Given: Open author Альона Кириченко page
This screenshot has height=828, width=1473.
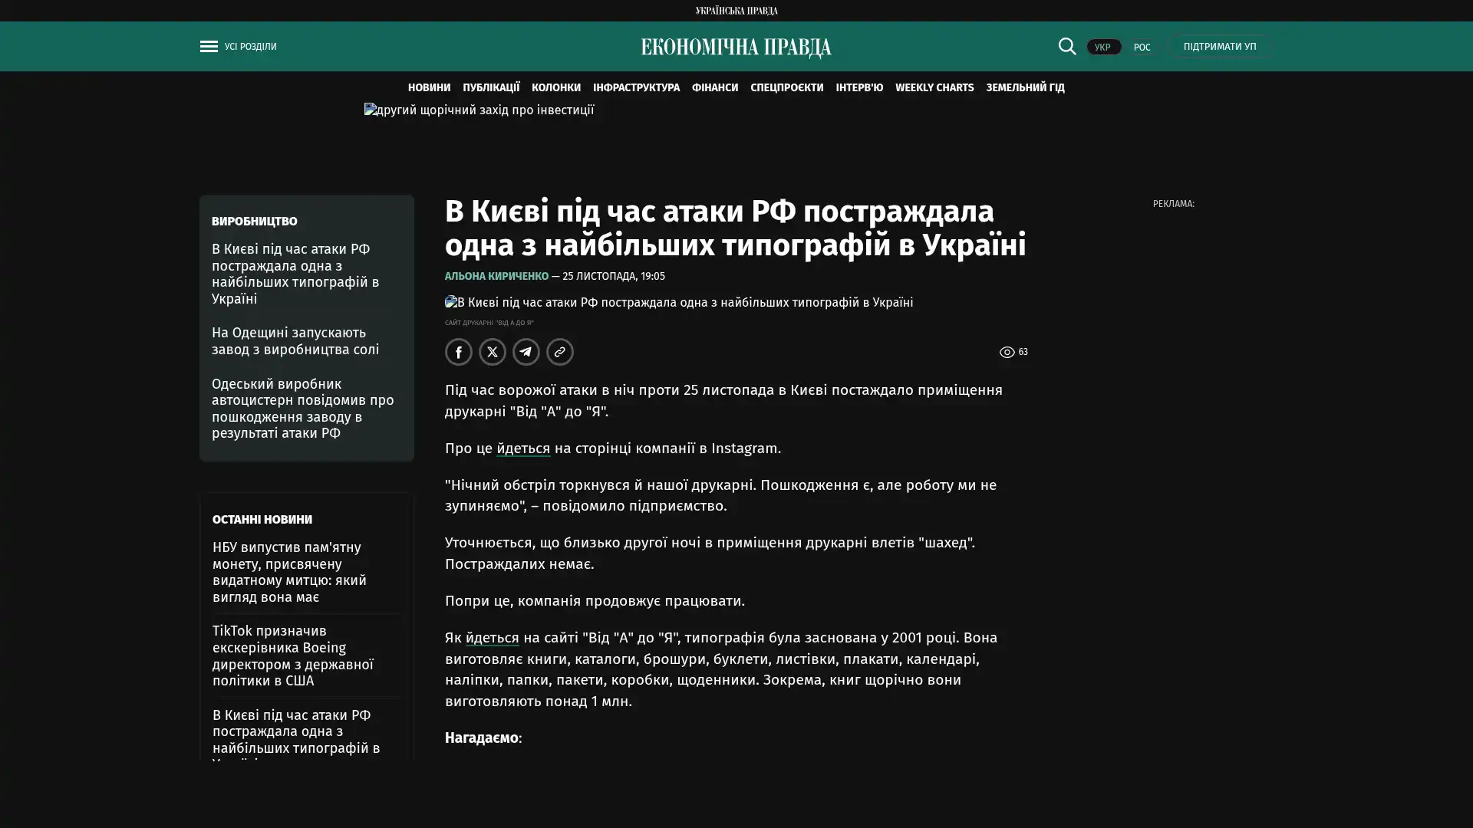Looking at the screenshot, I should click(x=496, y=276).
